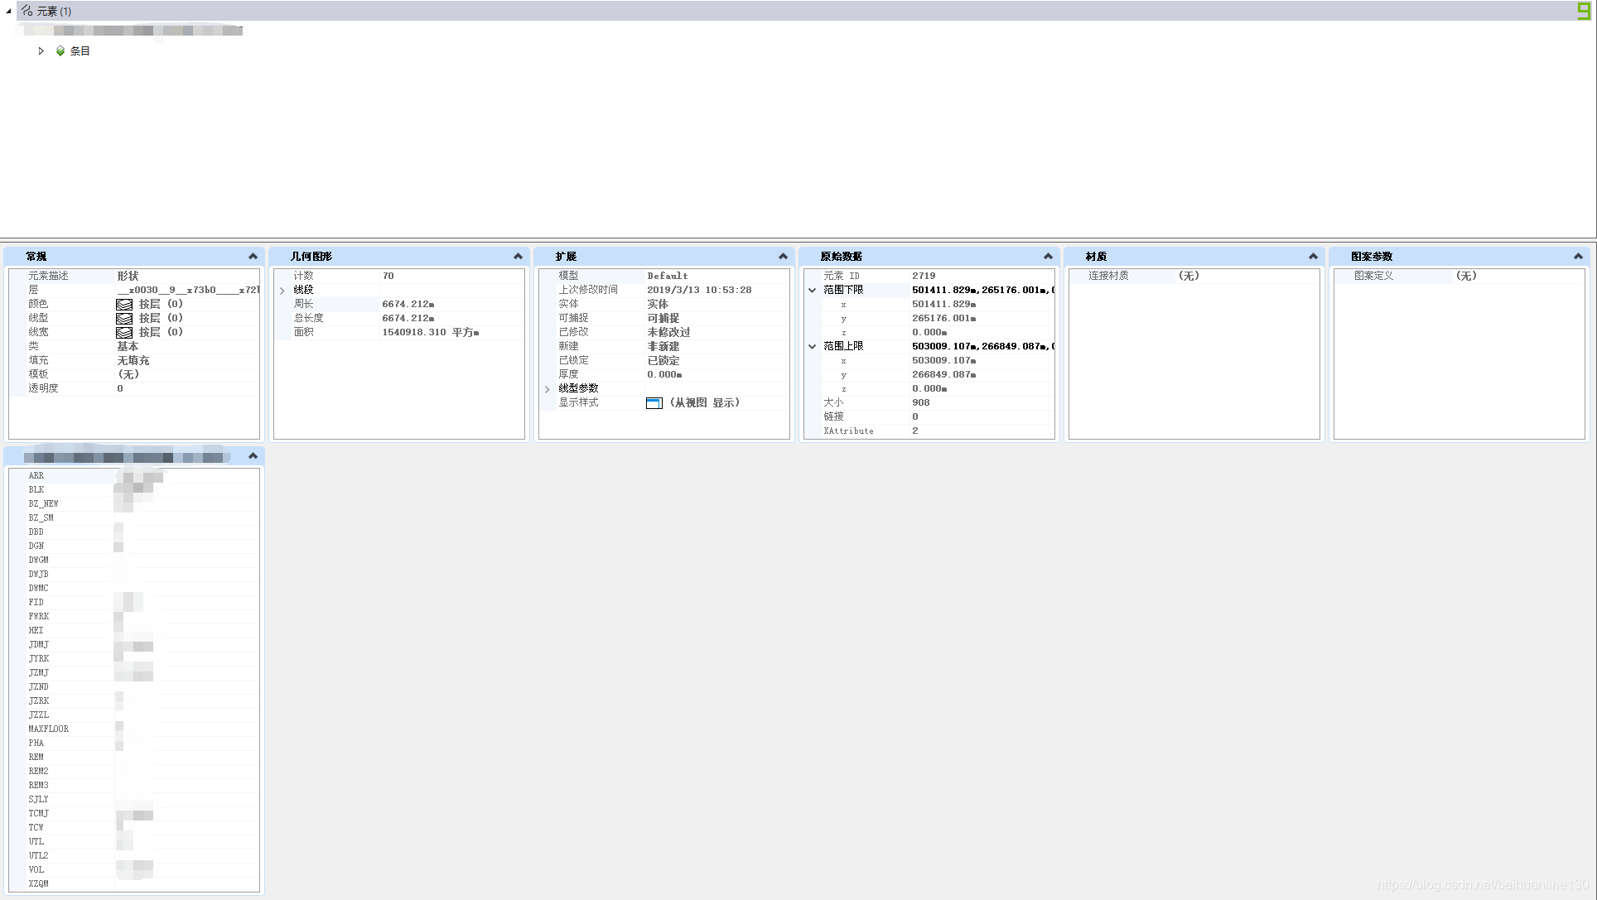This screenshot has width=1597, height=900.
Task: Collapse the 常规 panel
Action: click(253, 257)
